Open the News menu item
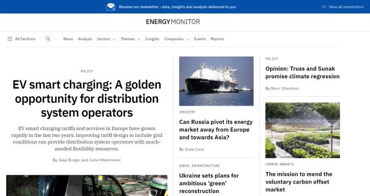This screenshot has width=370, height=196. pyautogui.click(x=68, y=39)
